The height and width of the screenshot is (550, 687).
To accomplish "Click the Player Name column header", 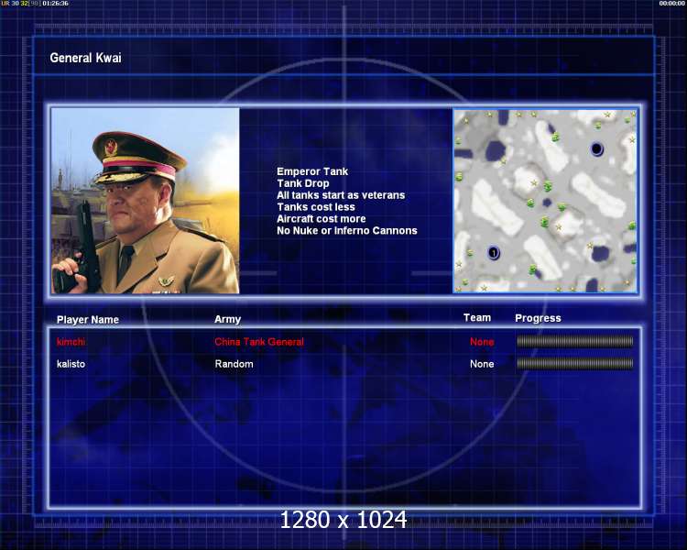I will (x=88, y=320).
